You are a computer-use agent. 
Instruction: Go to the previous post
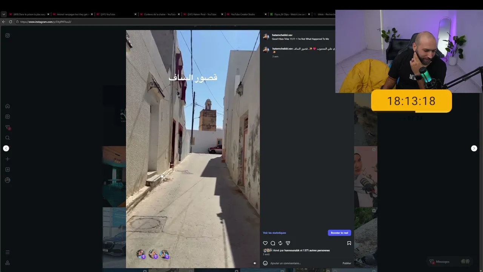pyautogui.click(x=6, y=148)
